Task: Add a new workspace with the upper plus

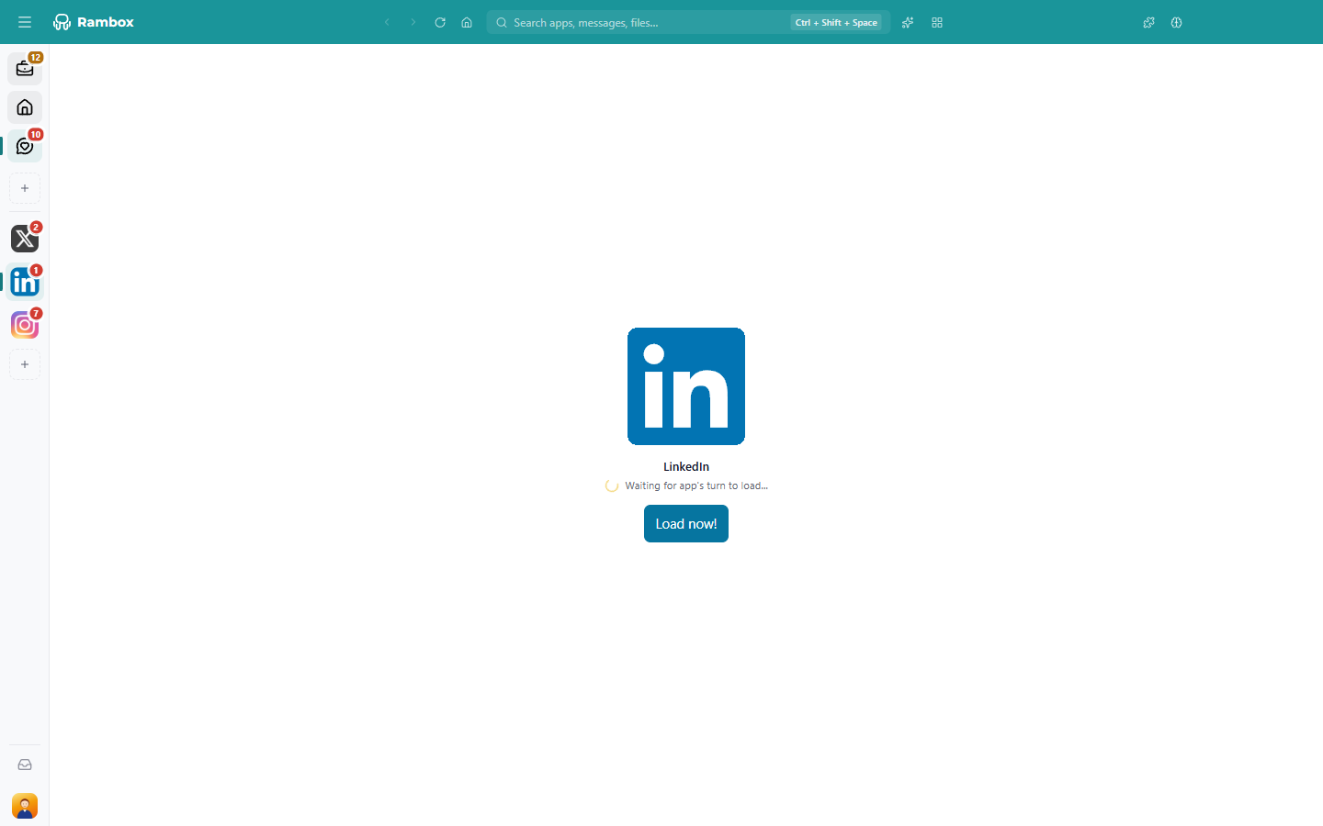Action: click(x=25, y=188)
